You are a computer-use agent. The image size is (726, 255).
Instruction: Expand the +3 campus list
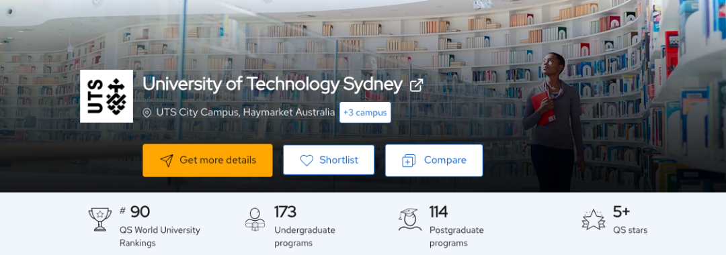point(365,112)
